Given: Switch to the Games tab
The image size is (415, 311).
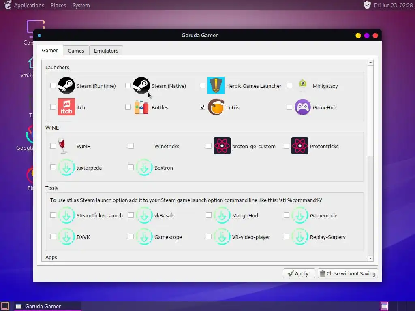Looking at the screenshot, I should tap(76, 51).
